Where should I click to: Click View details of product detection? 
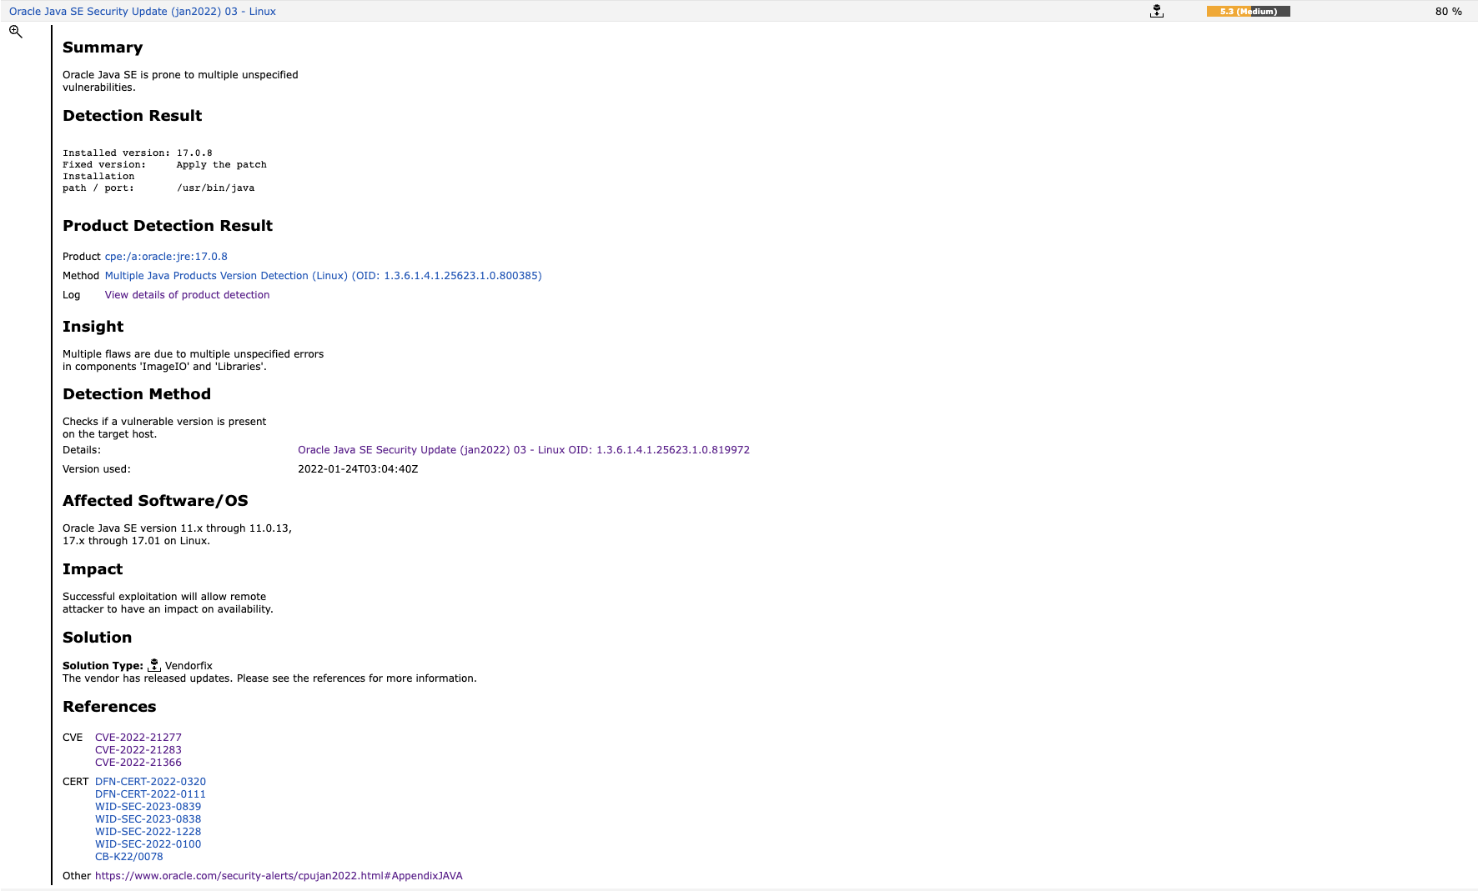pos(187,295)
